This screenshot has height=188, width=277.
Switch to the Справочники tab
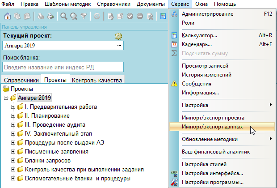[x=21, y=80]
